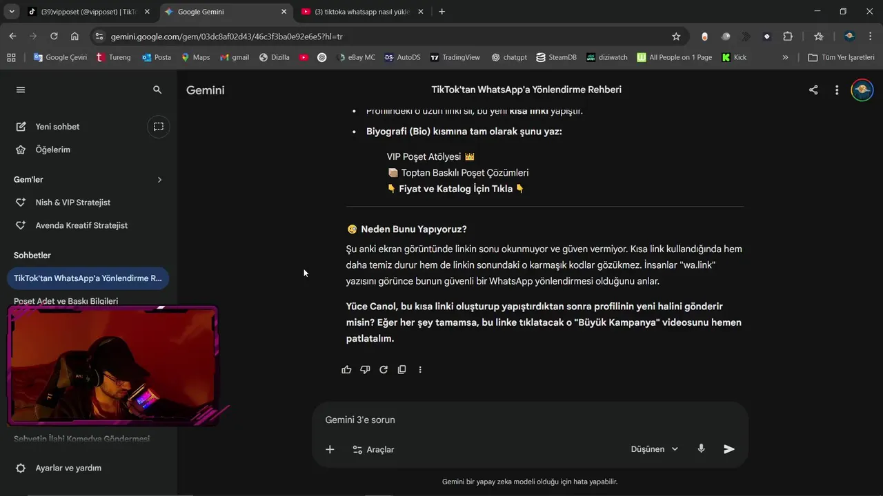Click the temporary chat dashed-square icon

(x=159, y=127)
